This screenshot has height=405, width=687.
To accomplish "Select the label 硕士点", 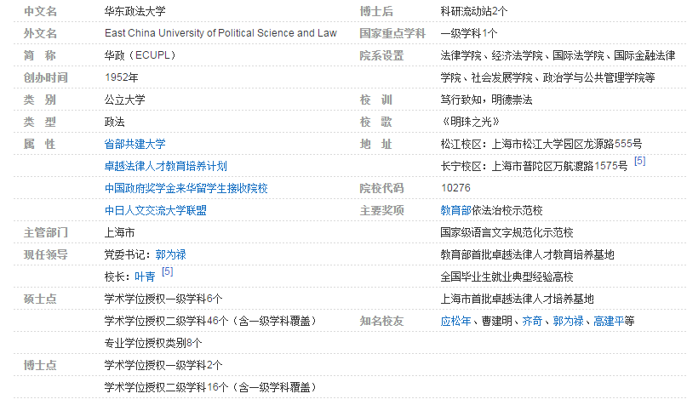I will coord(40,299).
